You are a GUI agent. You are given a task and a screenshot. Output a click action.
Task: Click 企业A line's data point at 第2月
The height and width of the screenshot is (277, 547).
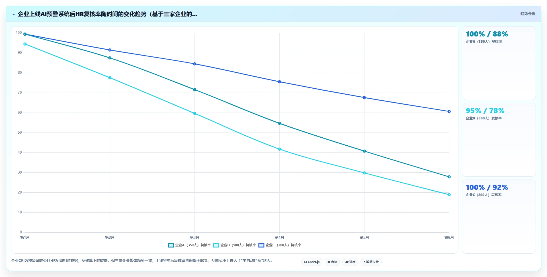click(x=110, y=58)
